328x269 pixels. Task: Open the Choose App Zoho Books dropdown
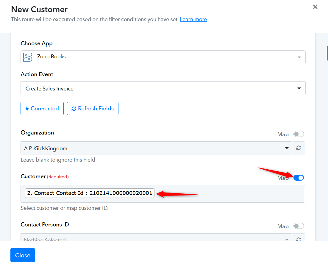click(x=163, y=57)
